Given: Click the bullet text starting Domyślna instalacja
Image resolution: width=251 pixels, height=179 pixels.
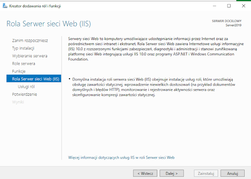Looking at the screenshot, I should [x=154, y=87].
